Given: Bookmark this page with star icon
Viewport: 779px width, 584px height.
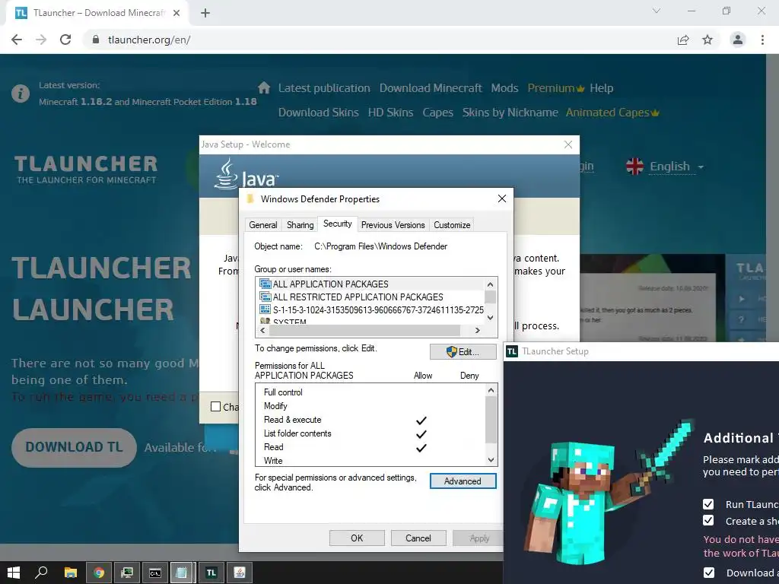Looking at the screenshot, I should [x=707, y=40].
